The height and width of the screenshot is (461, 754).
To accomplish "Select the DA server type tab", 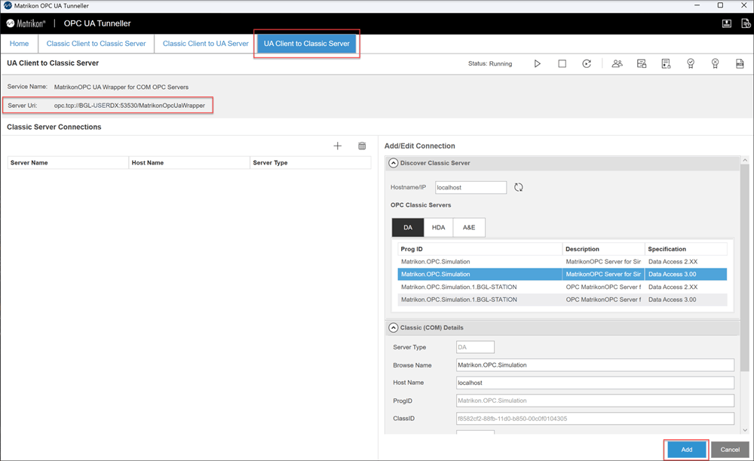I will [x=408, y=227].
